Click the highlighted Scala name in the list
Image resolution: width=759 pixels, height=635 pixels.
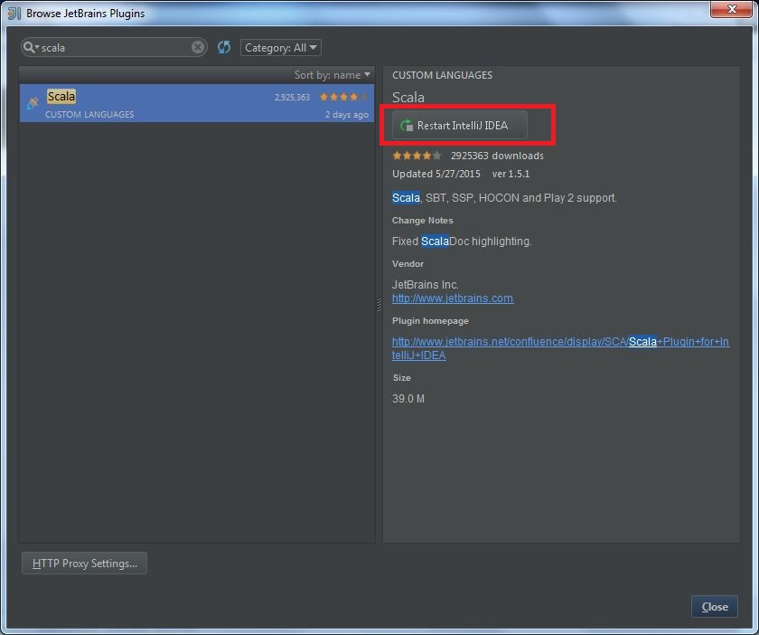[61, 96]
